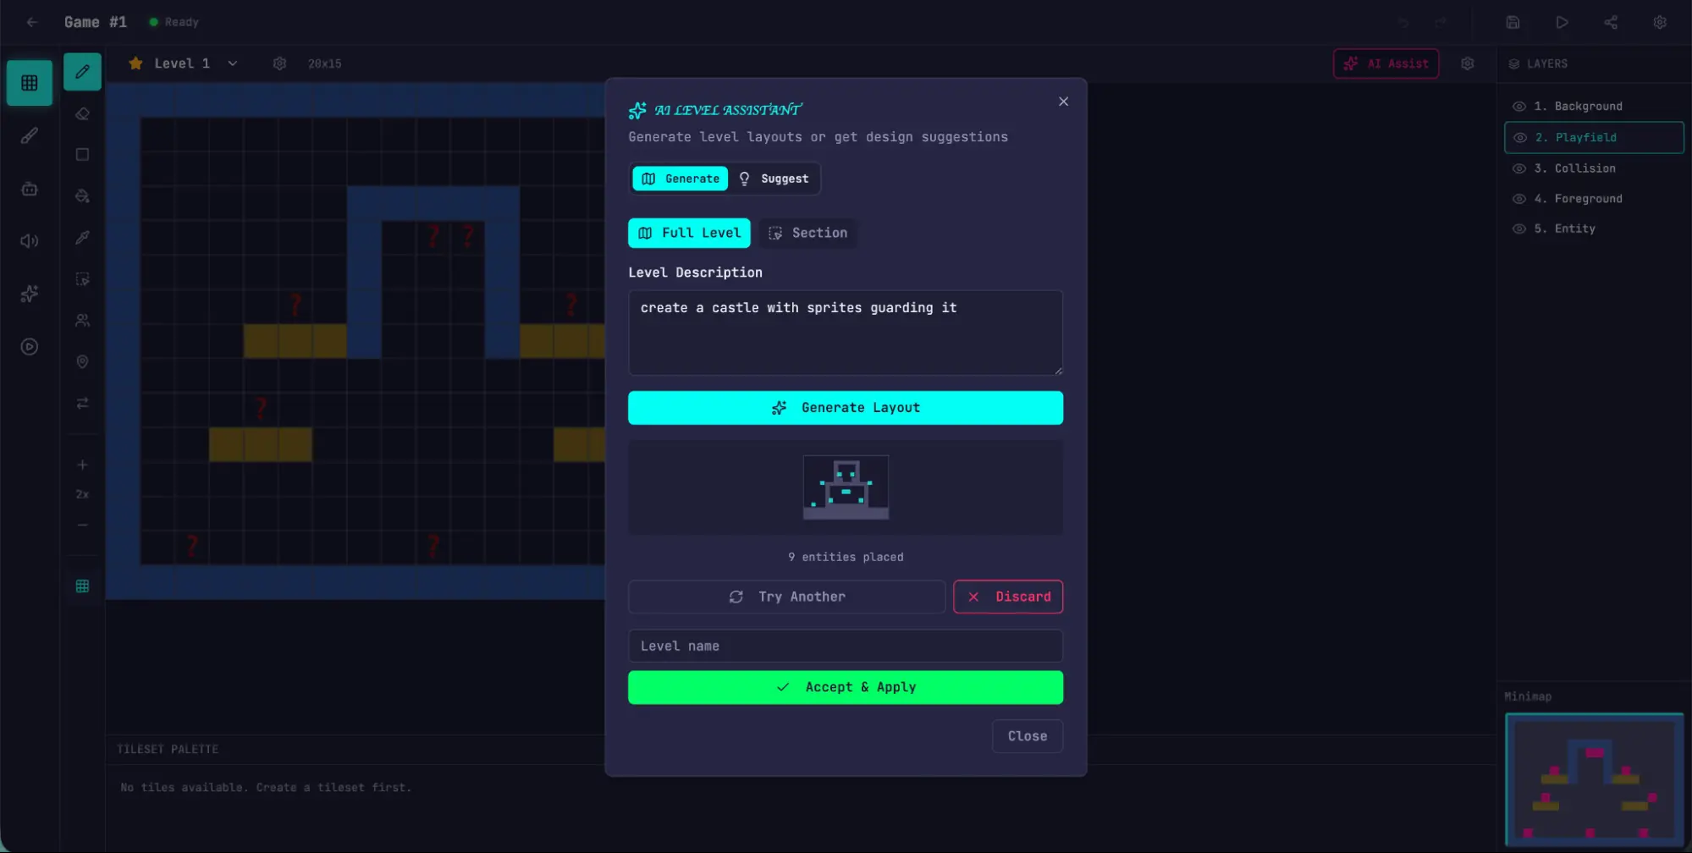This screenshot has width=1692, height=853.
Task: Switch to the Suggest tab
Action: click(774, 179)
